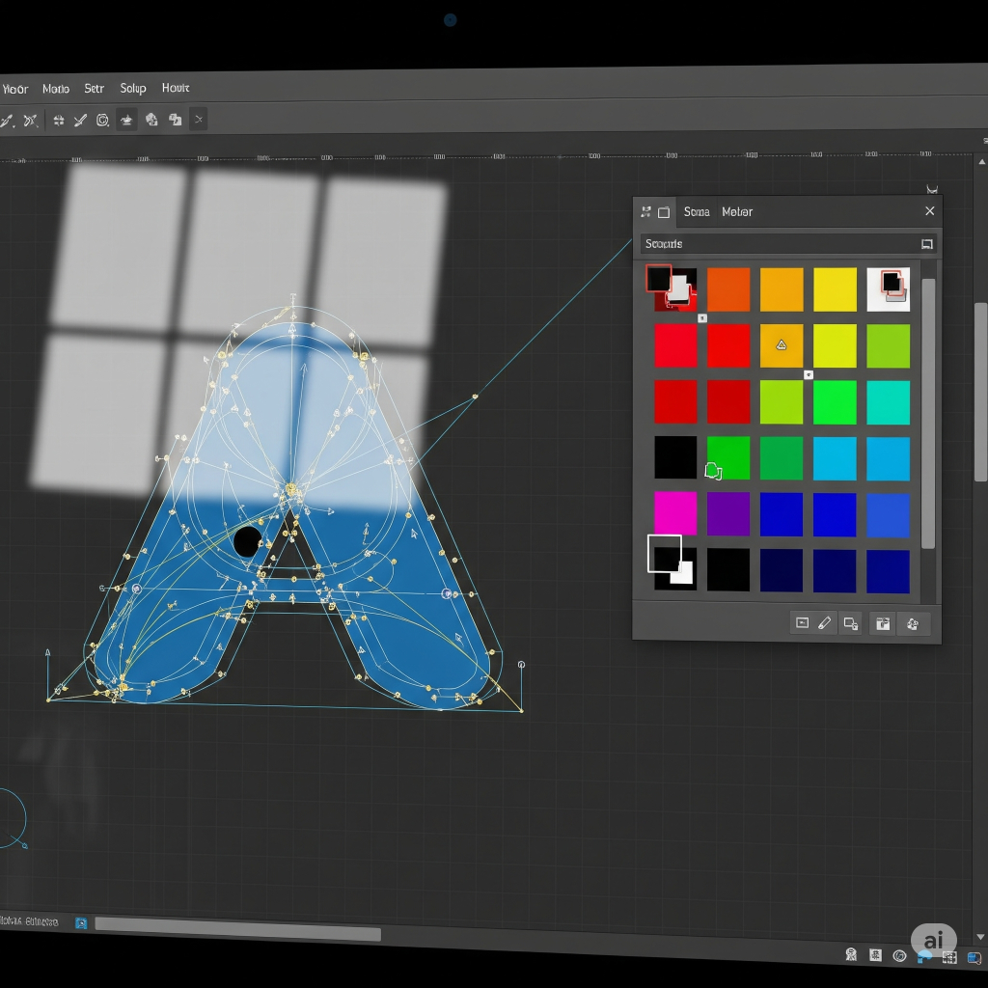Click the small arrow marker below the orange swatch
Screen dimensions: 988x988
click(x=701, y=317)
